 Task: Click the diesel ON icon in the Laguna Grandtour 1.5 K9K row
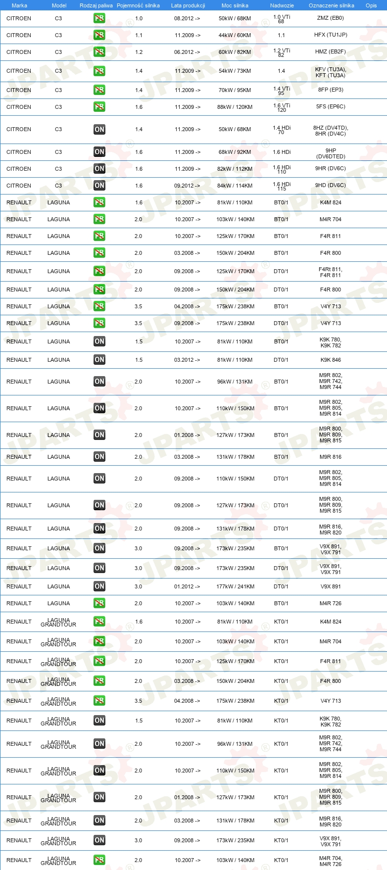(99, 721)
